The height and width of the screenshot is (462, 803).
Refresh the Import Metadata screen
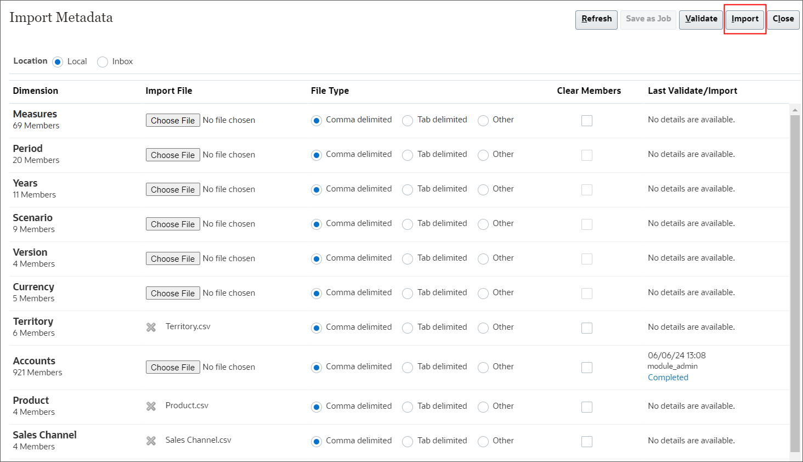[x=596, y=19]
